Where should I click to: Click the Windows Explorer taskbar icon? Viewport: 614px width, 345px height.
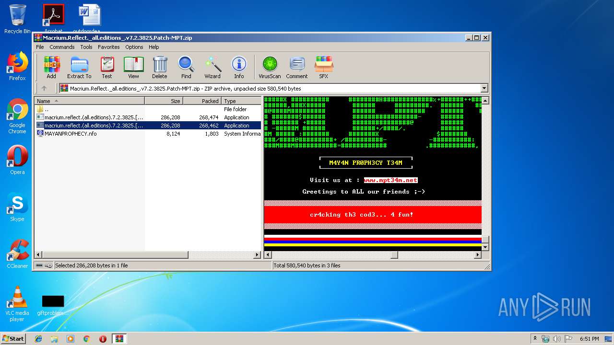54,339
